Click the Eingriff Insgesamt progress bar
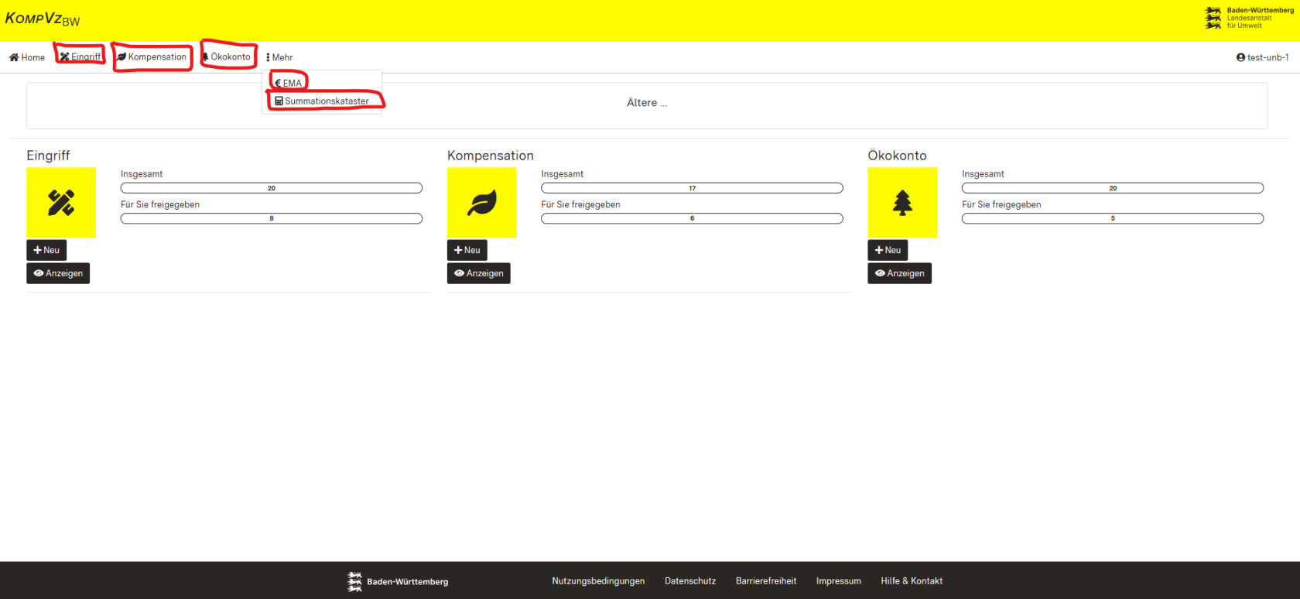Screen dimensions: 1300x599 point(271,188)
